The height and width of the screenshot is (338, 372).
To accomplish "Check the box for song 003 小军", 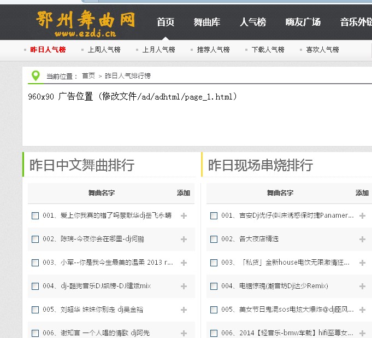I will pos(36,263).
